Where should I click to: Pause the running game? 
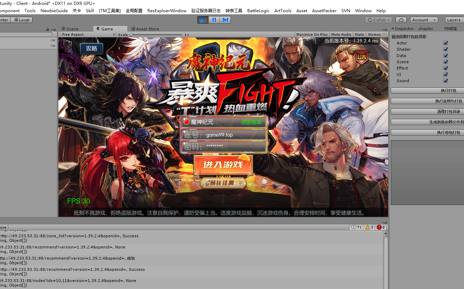pyautogui.click(x=214, y=20)
